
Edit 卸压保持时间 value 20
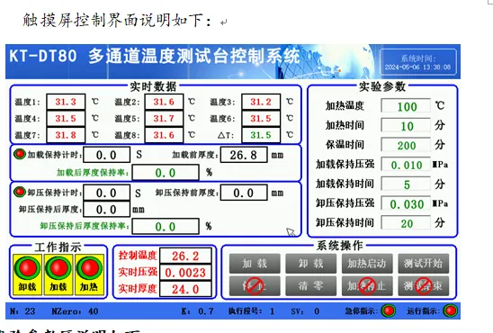(406, 223)
